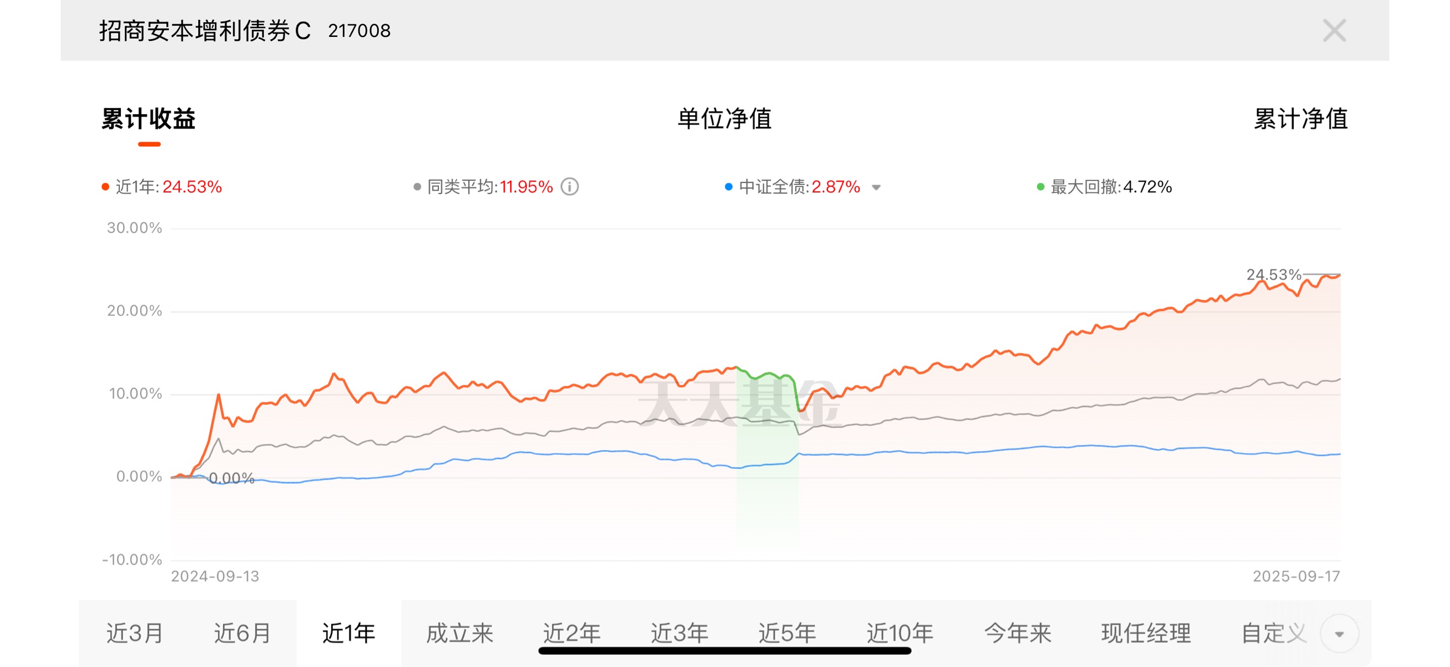This screenshot has height=667, width=1450.
Task: Choose the 近10年 period
Action: tap(899, 633)
